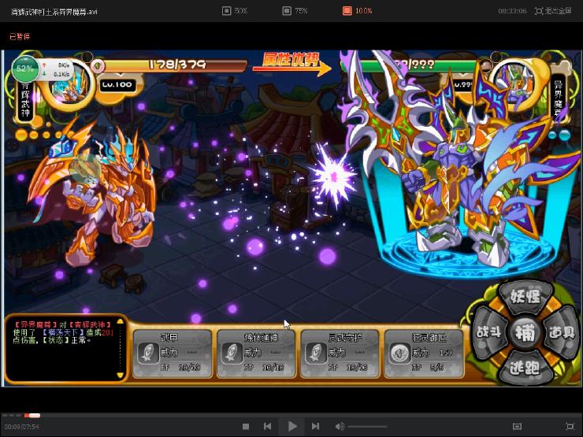This screenshot has height=437, width=583.
Task: Click the battle log message text
Action: [63, 332]
